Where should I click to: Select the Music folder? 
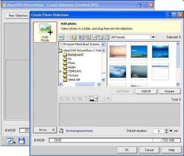tap(72, 63)
